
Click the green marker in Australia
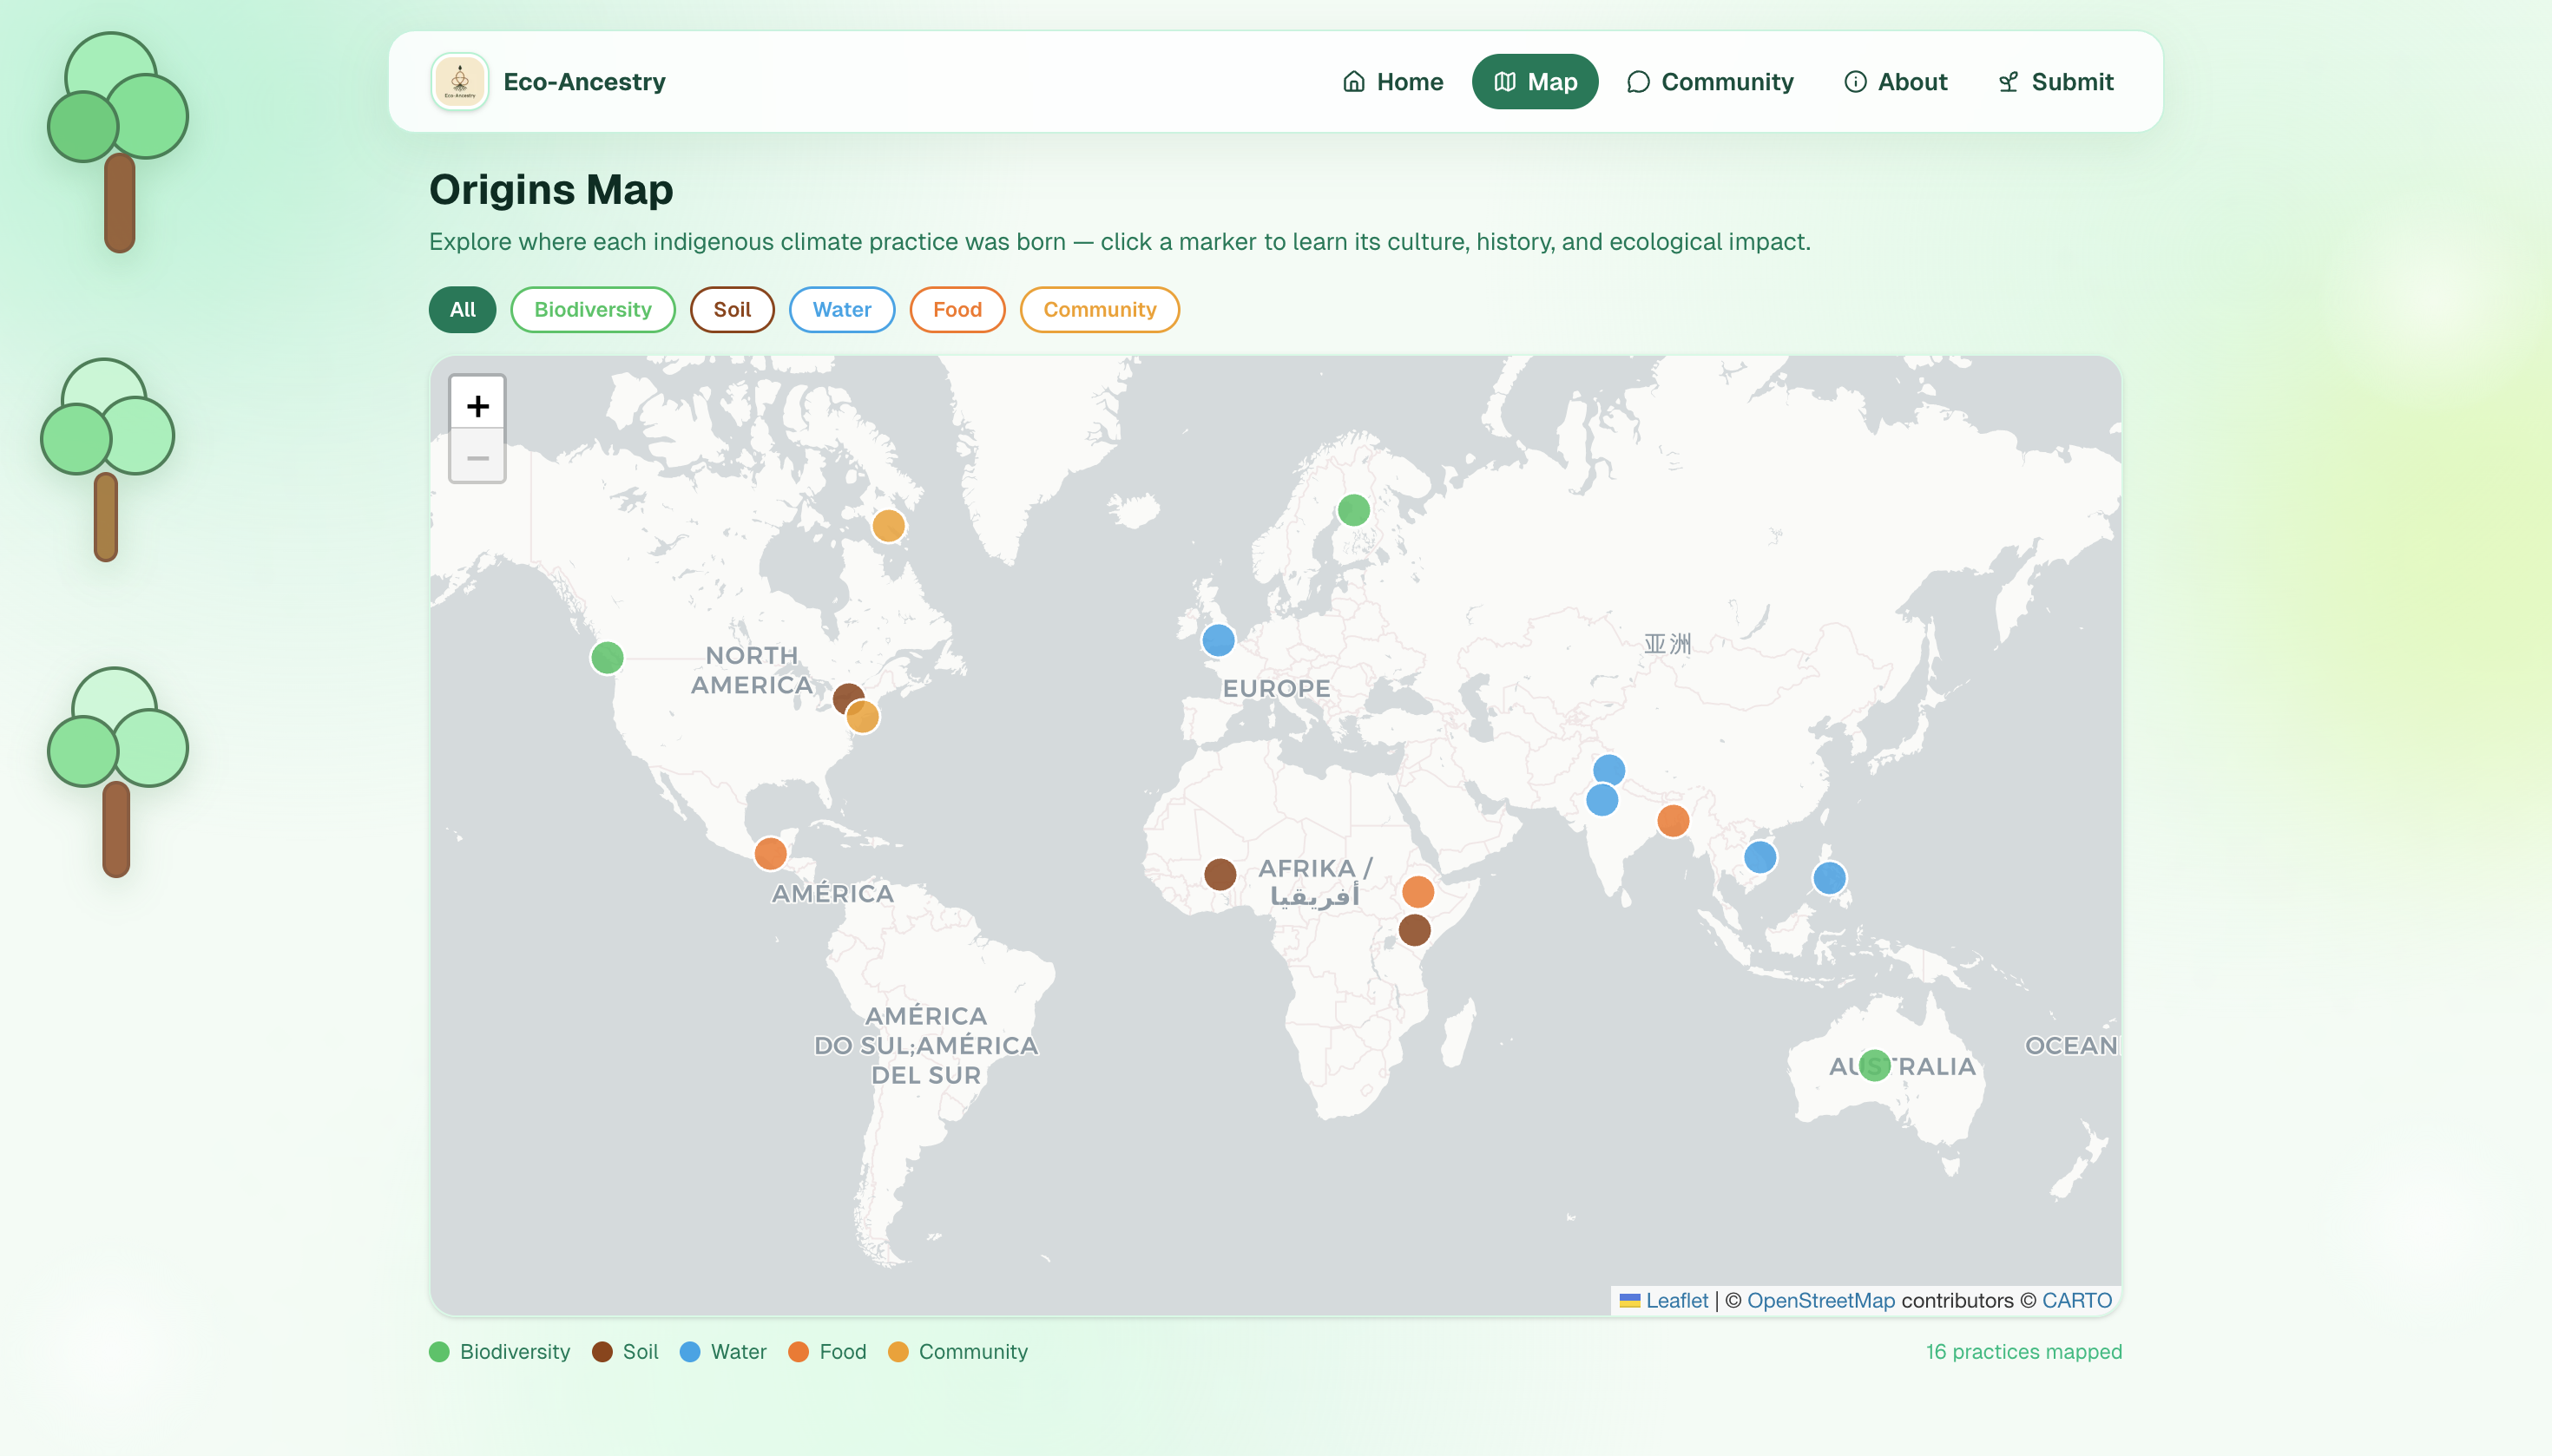pos(1874,1065)
